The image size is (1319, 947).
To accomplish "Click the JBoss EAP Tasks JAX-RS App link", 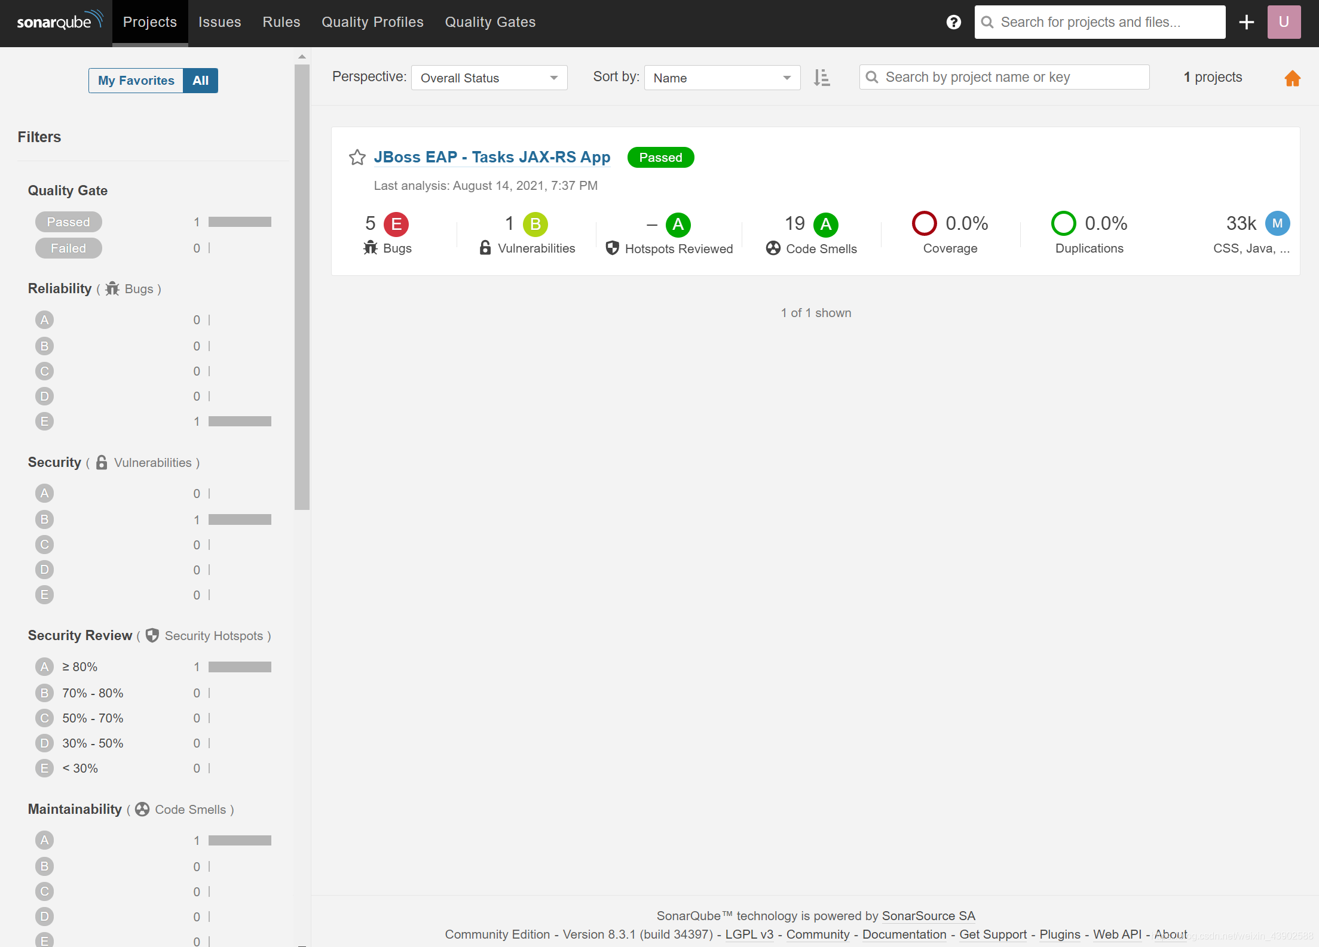I will pos(492,158).
